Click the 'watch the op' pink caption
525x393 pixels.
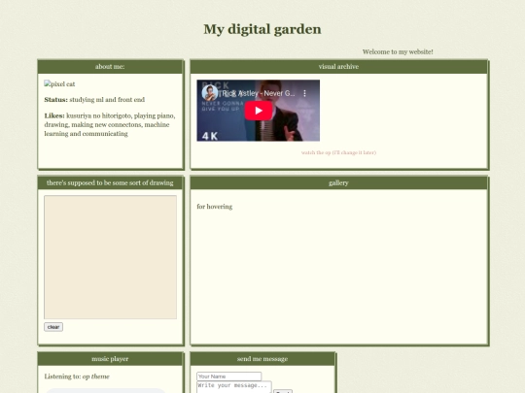[338, 152]
